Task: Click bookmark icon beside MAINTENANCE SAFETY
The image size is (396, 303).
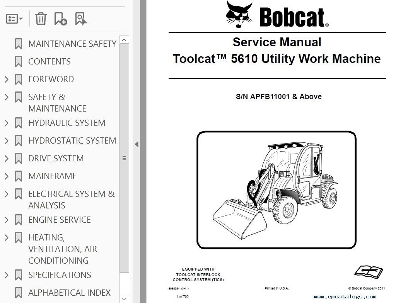Action: click(x=18, y=44)
